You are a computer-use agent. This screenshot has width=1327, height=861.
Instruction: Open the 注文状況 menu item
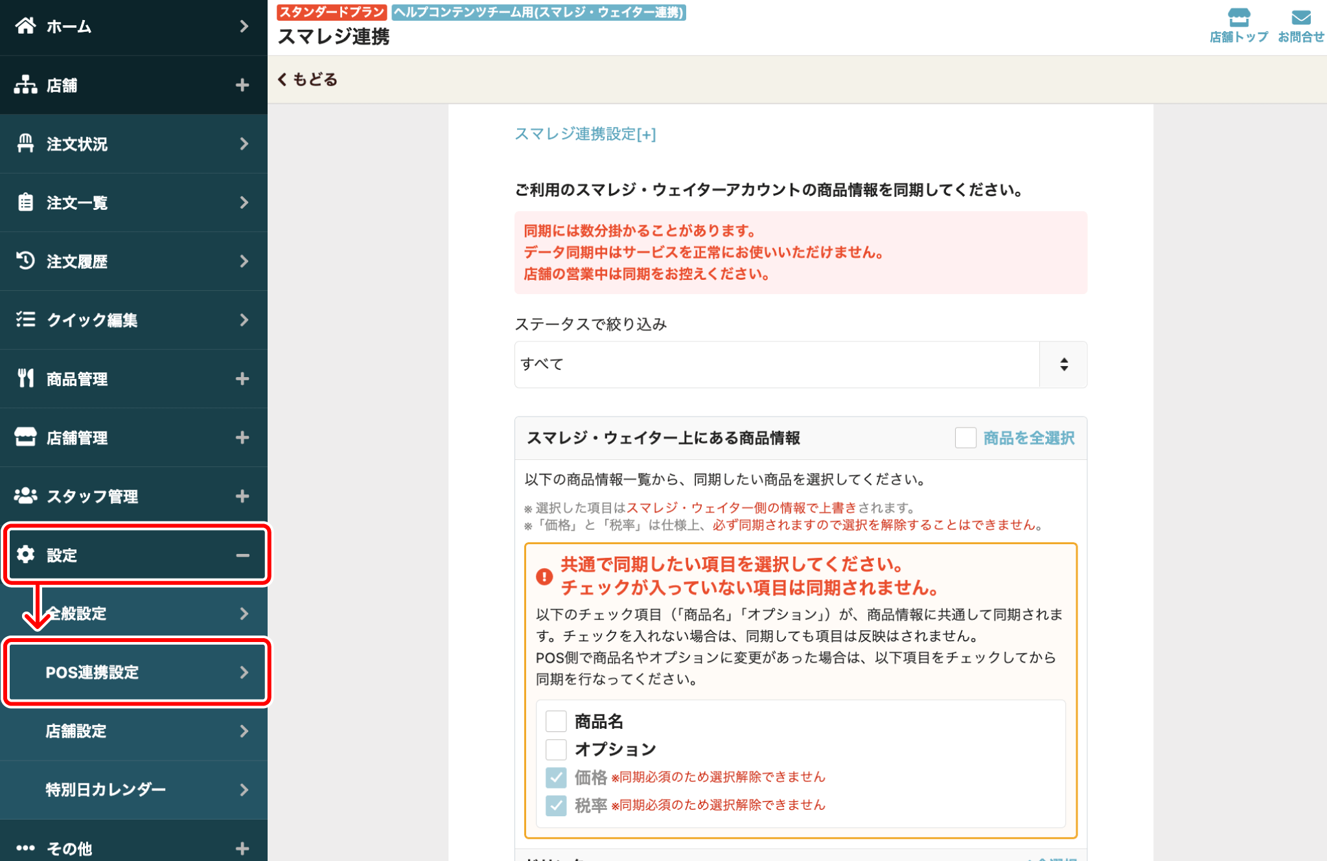coord(133,144)
